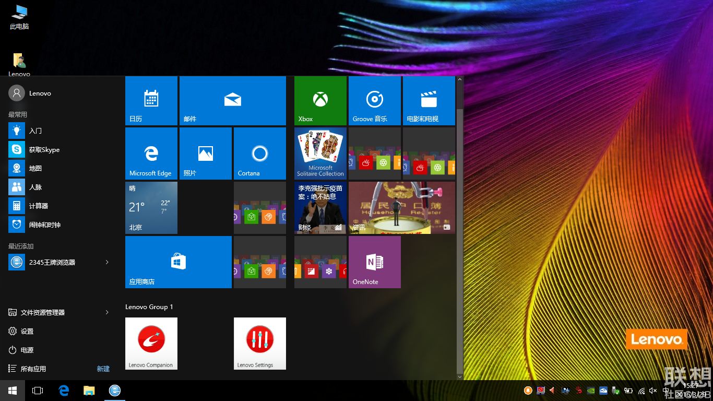Select the Lenovo user folder desktop icon

19,64
